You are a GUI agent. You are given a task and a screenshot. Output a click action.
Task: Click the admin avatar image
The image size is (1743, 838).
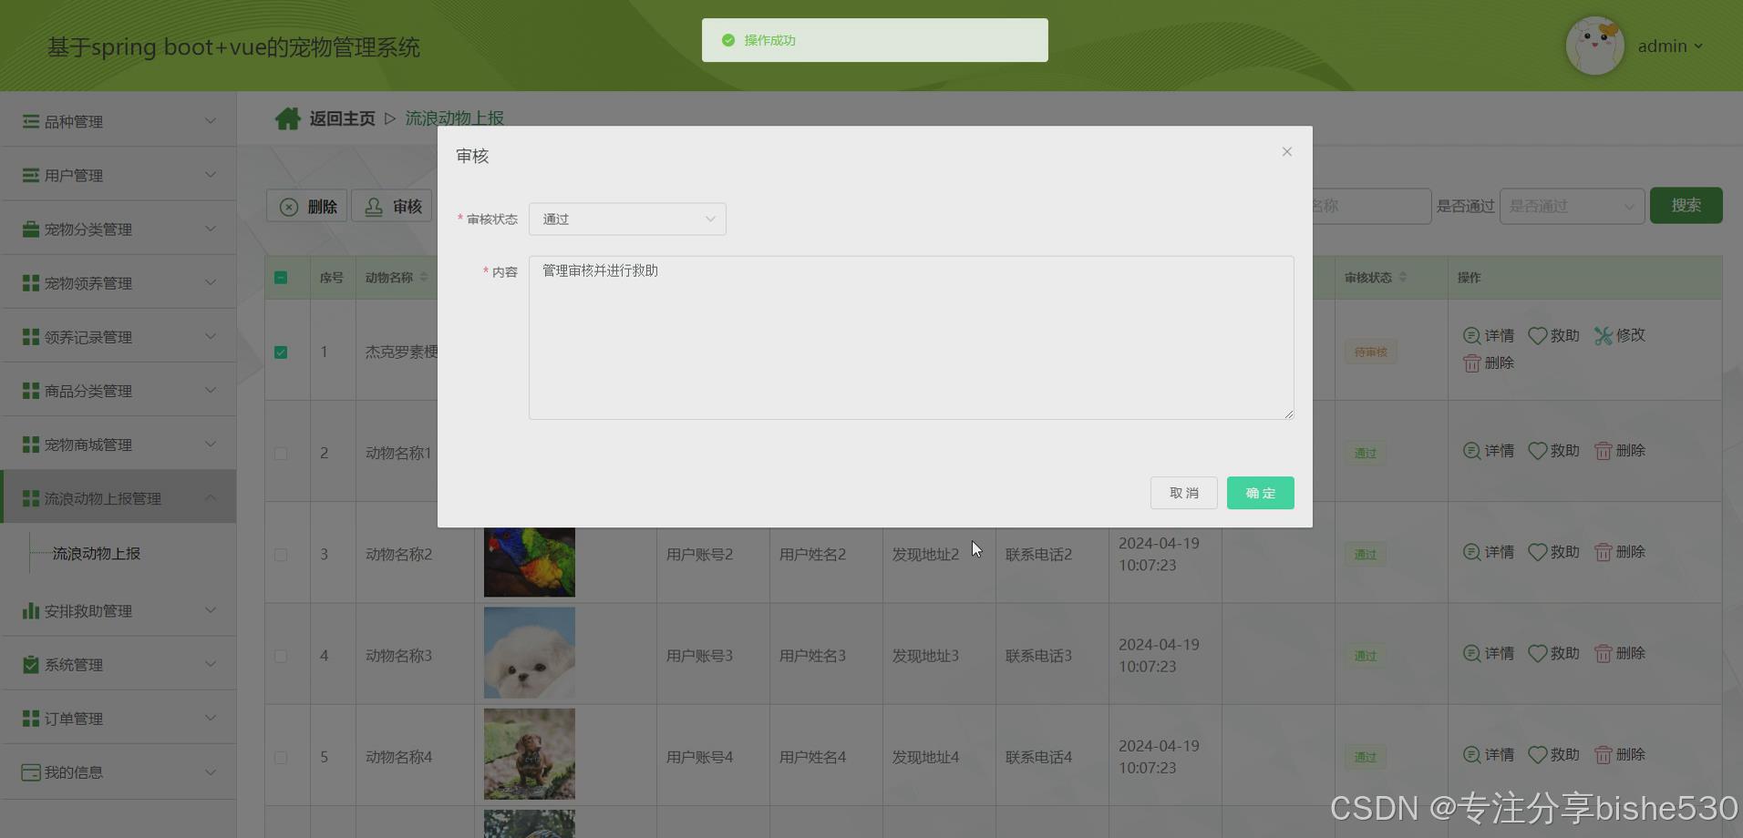click(1595, 46)
